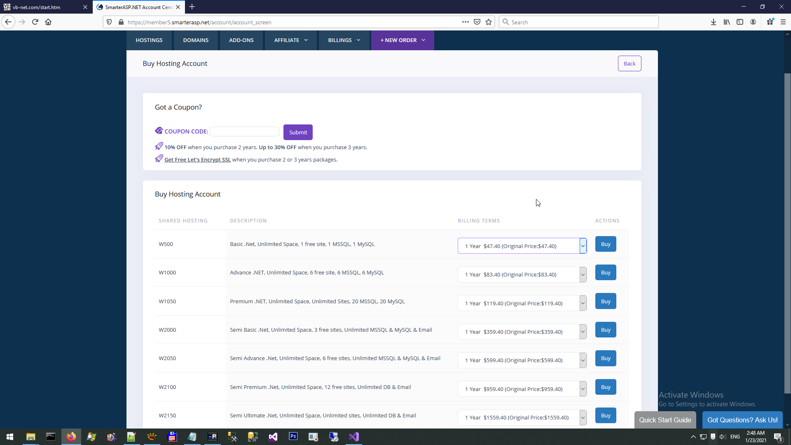
Task: Click the Firefox reload page icon
Action: (x=35, y=22)
